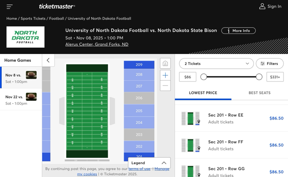Zoom in on the seat map
This screenshot has height=177, width=288.
click(165, 75)
